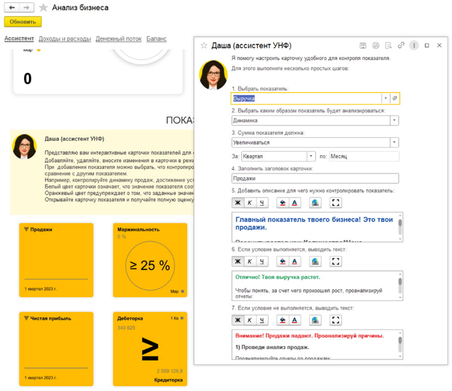Add Даша assistant dialog to favorites star
Image resolution: width=452 pixels, height=391 pixels.
point(204,46)
